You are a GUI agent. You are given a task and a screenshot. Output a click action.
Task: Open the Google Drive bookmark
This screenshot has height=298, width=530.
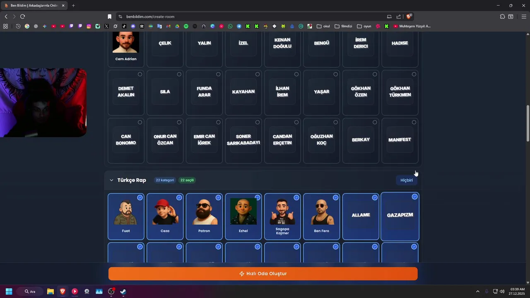pos(177,26)
